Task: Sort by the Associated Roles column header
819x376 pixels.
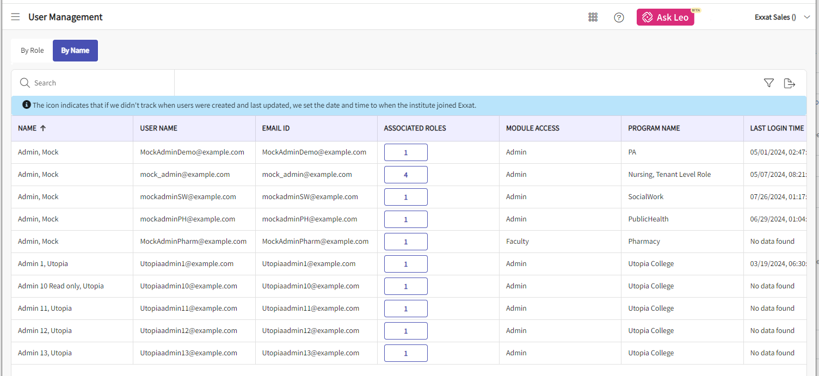Action: (415, 128)
